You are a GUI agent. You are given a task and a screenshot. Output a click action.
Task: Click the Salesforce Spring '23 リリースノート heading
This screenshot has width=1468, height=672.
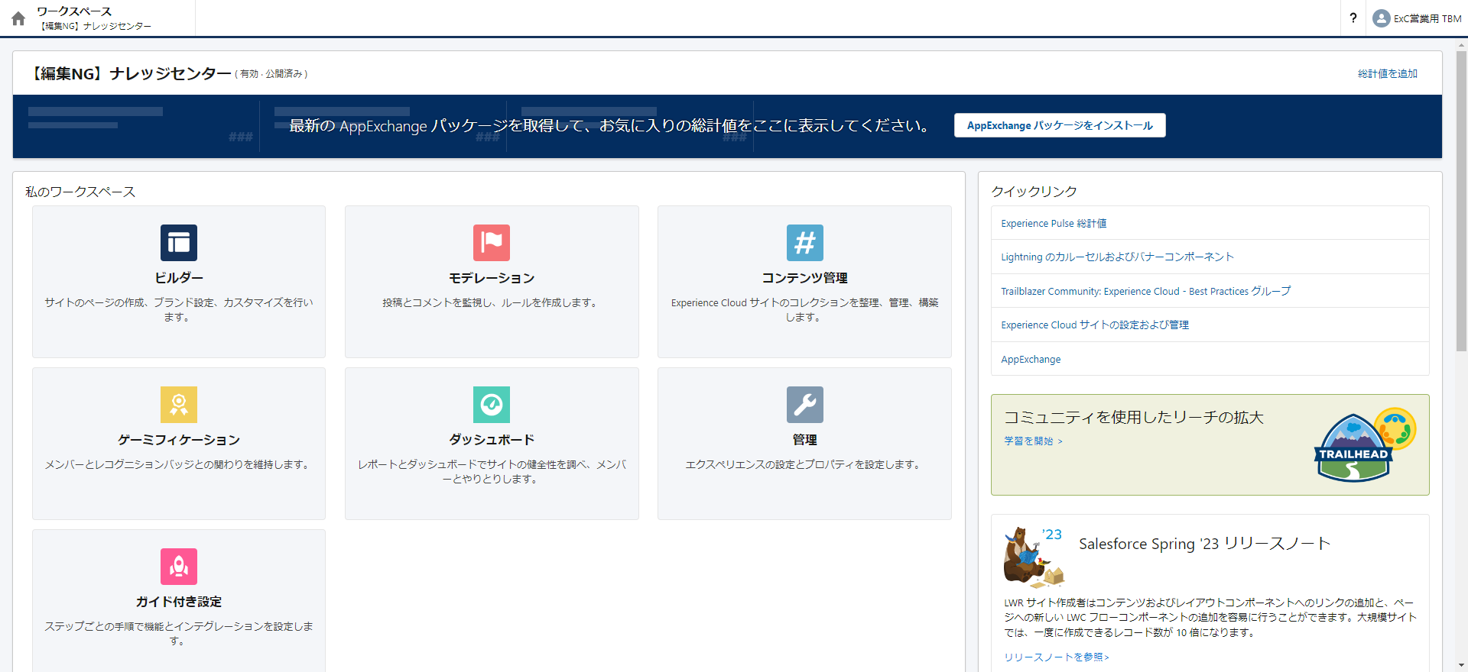coord(1205,543)
